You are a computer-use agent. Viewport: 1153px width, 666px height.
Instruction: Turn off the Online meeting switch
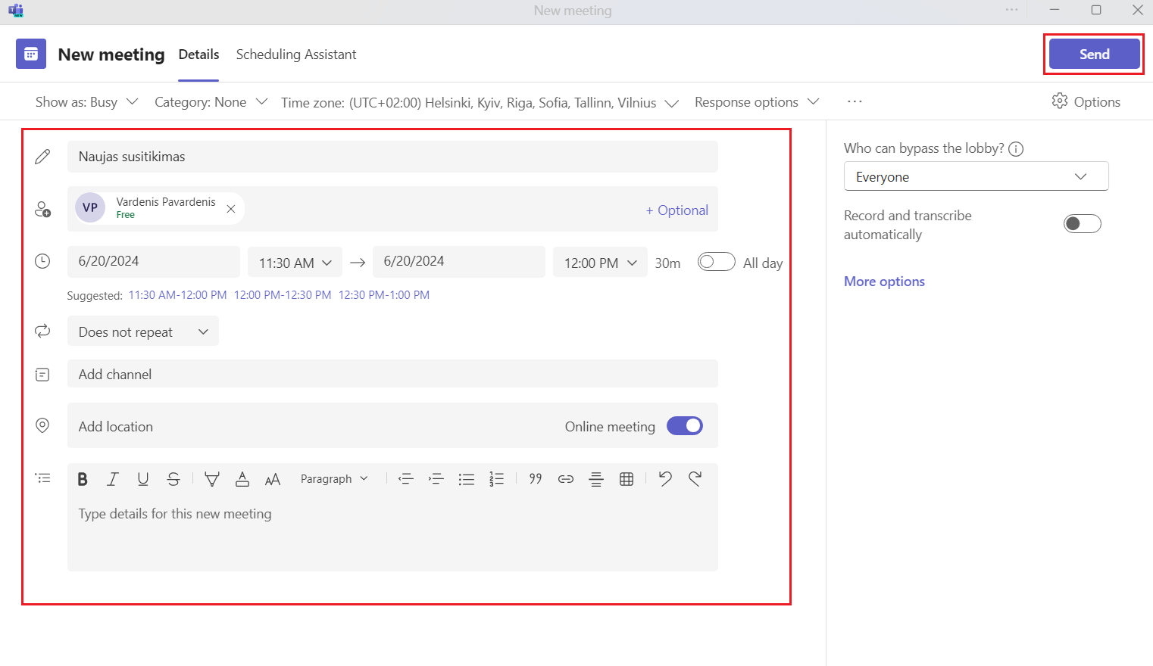[684, 426]
